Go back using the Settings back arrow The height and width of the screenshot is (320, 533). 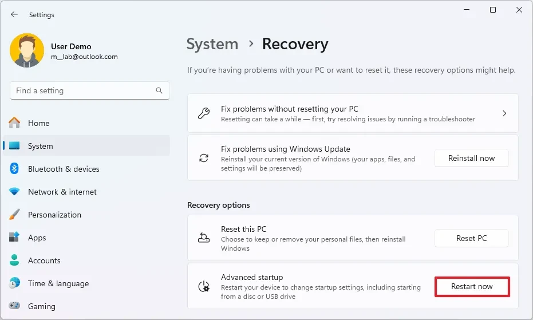pyautogui.click(x=14, y=14)
